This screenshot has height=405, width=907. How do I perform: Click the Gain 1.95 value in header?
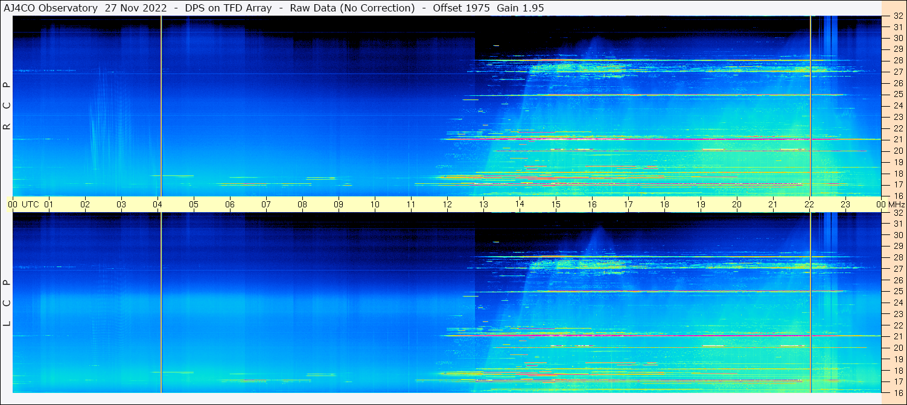pyautogui.click(x=520, y=8)
